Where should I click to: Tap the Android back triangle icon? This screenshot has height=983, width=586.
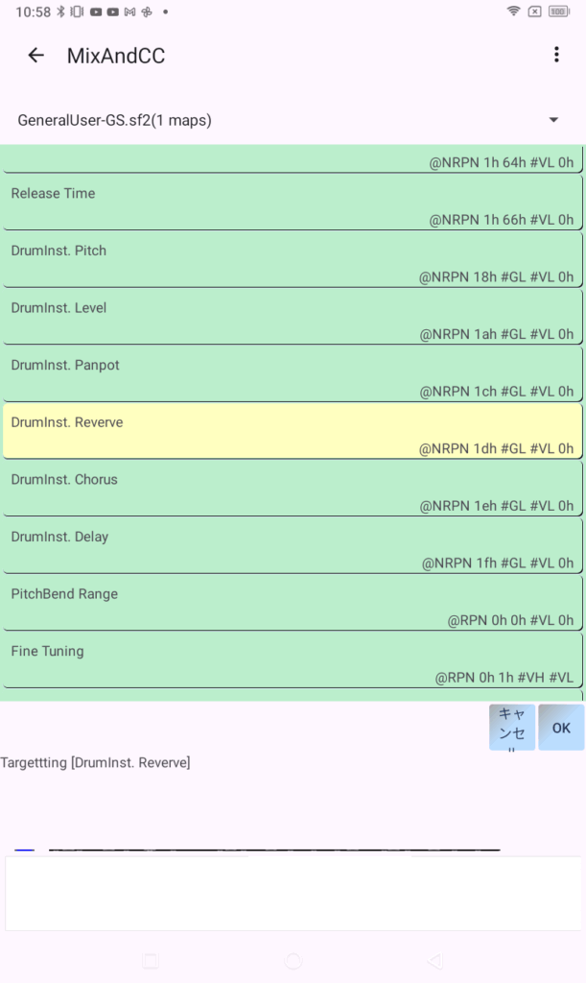pyautogui.click(x=434, y=961)
